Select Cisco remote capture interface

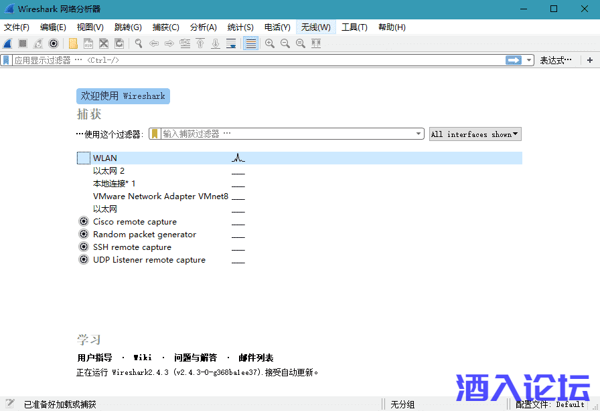(299, 222)
